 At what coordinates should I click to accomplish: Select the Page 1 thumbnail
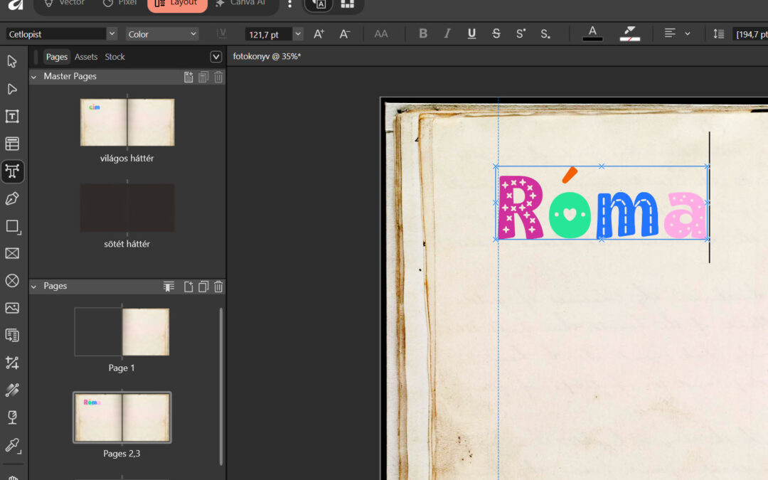coord(122,331)
